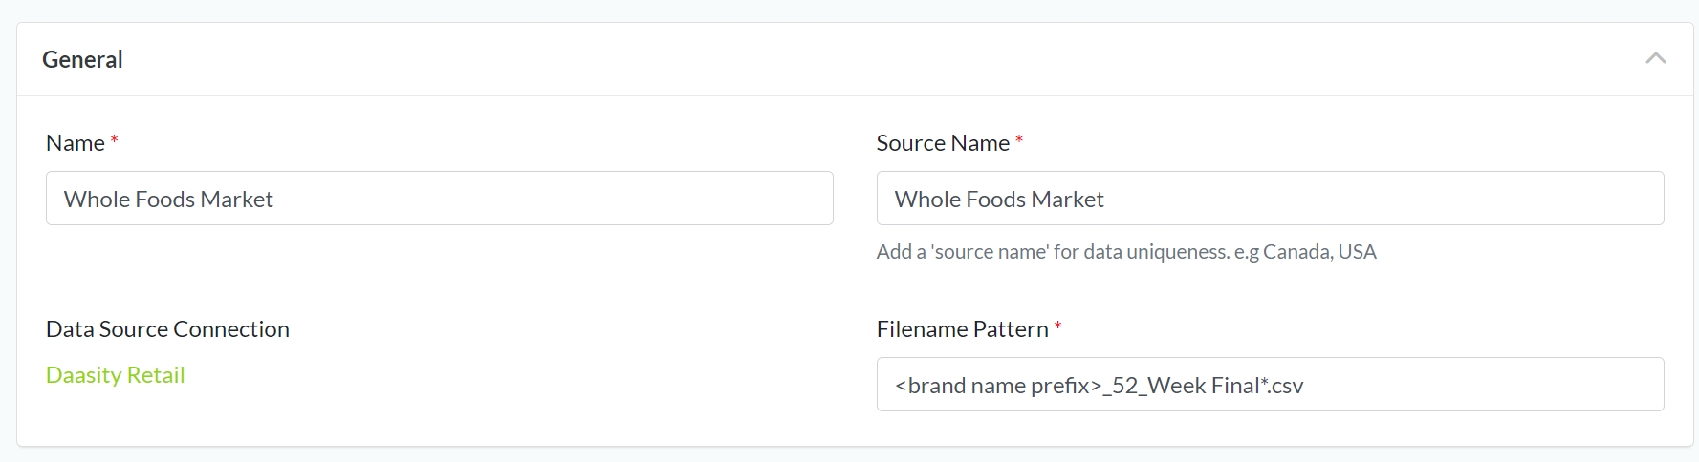
Task: Open the Daasity Retail connection link
Action: click(115, 375)
